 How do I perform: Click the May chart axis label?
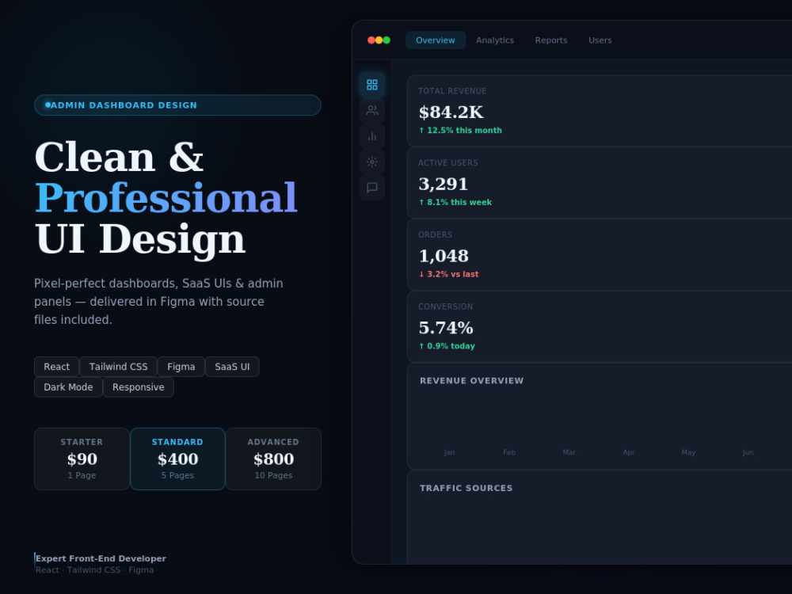point(688,452)
